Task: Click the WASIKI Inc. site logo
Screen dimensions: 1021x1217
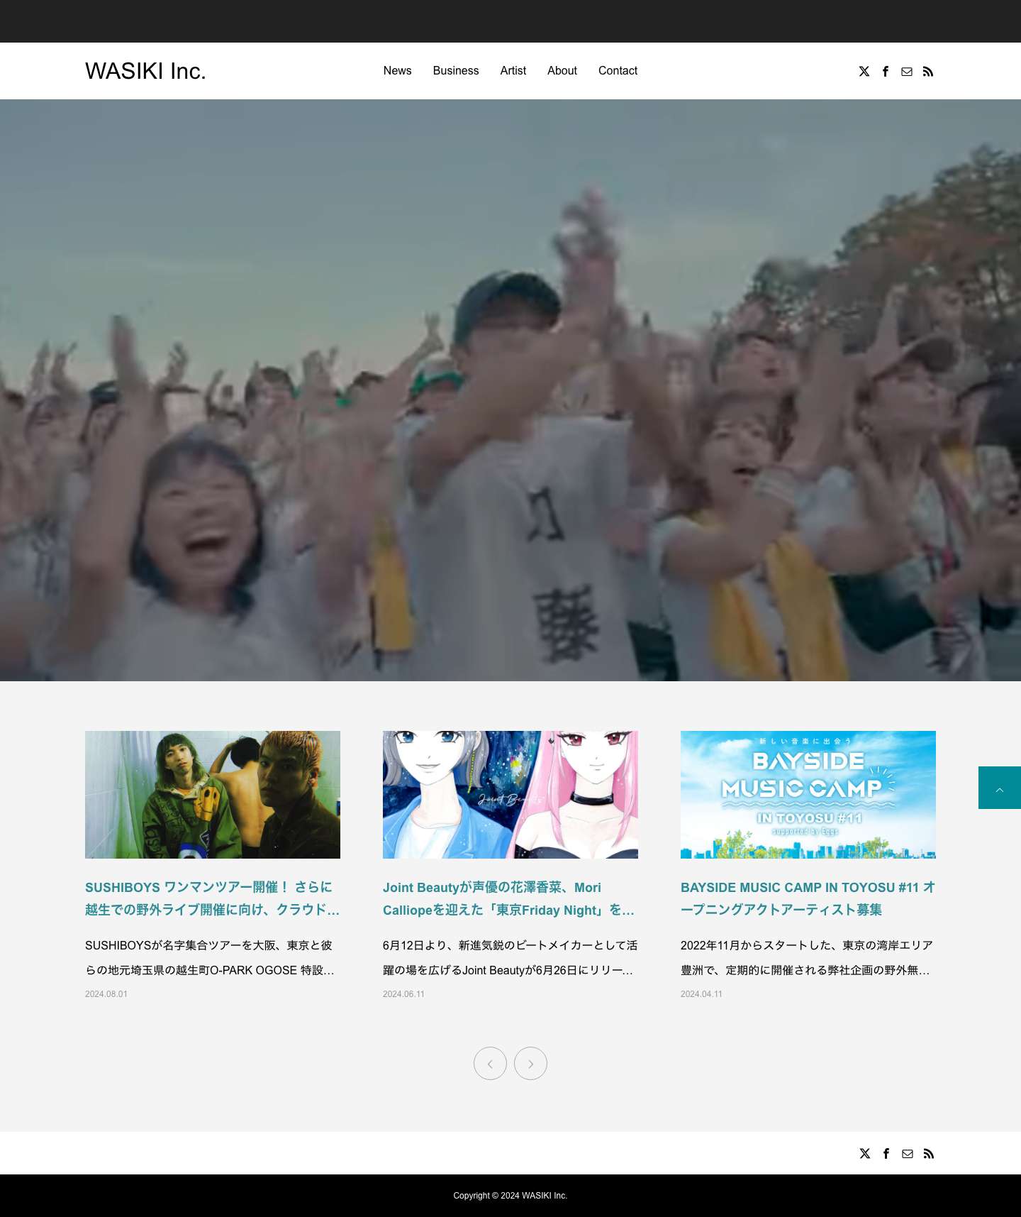Action: [145, 71]
